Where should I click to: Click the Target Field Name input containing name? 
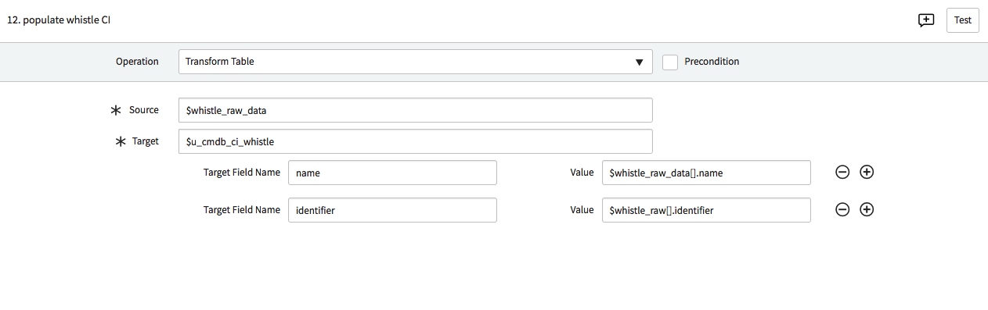coord(392,173)
